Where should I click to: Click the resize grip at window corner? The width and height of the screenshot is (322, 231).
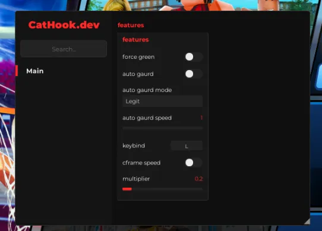pos(307,222)
